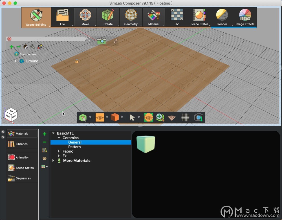Expand the Create dropdown arrow
282x220 pixels.
point(118,25)
